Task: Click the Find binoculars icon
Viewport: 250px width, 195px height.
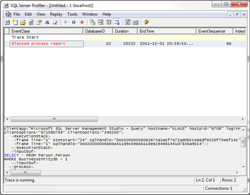Action: (x=47, y=22)
